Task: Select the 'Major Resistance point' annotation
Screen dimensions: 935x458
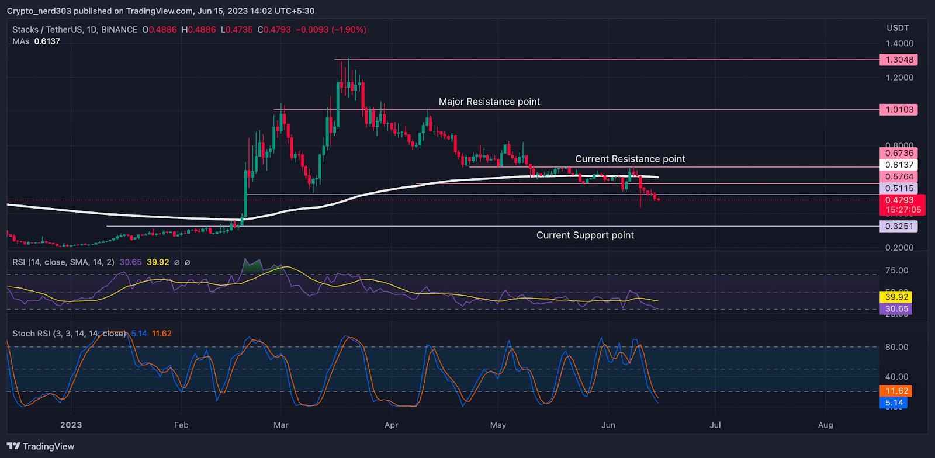Action: pyautogui.click(x=489, y=102)
